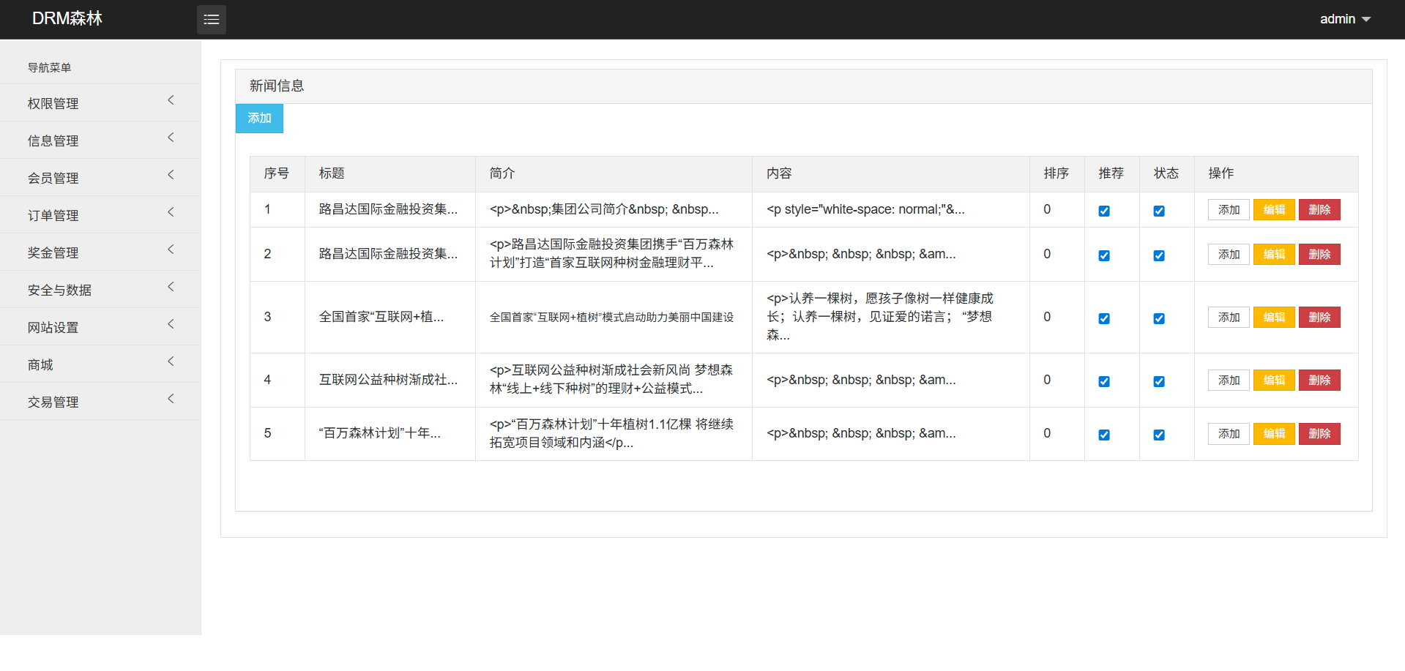Open the 商城 sidebar item
Screen dimensions: 1405x671
(100, 364)
